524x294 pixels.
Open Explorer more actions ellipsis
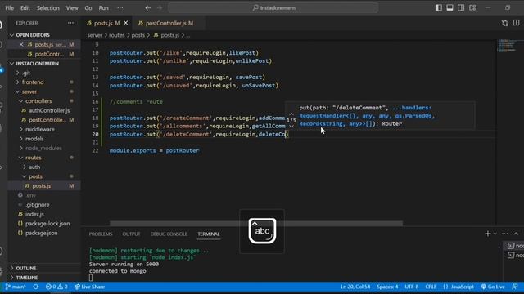coord(71,23)
